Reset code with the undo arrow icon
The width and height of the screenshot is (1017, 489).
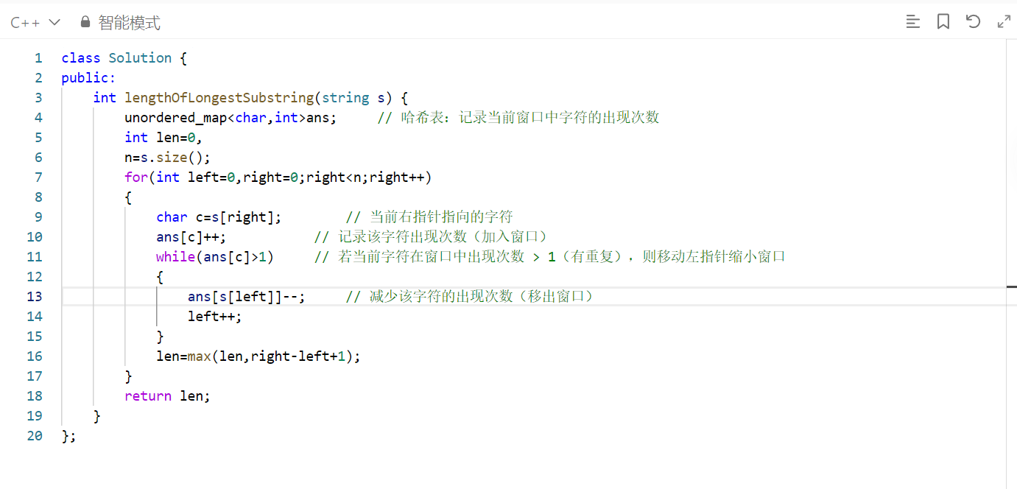click(x=974, y=21)
